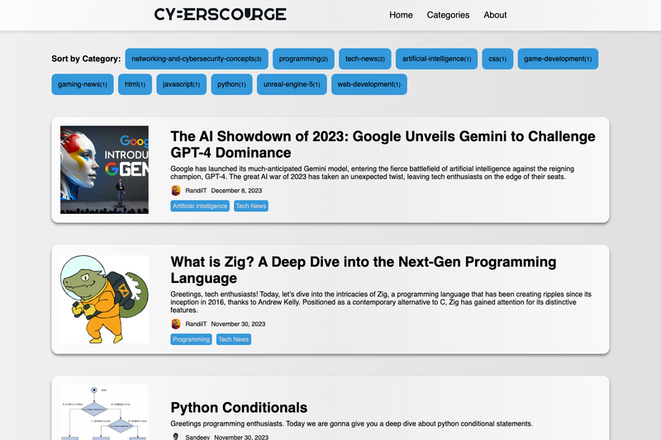The height and width of the screenshot is (440, 661).
Task: Filter by programming category
Action: coord(303,59)
